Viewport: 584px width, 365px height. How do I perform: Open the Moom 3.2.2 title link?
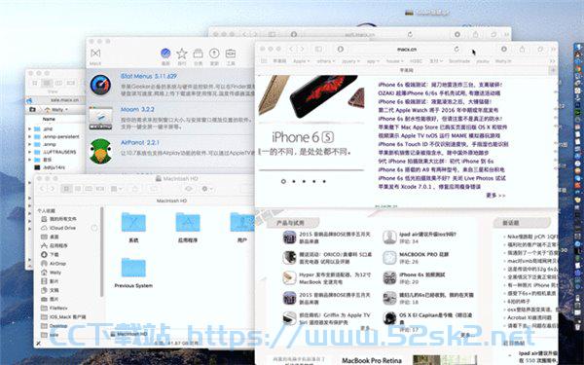coord(137,109)
